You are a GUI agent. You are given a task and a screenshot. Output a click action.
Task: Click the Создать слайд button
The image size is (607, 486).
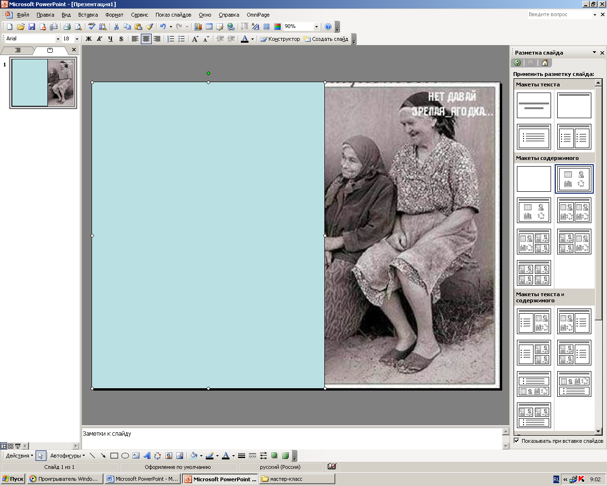[326, 39]
